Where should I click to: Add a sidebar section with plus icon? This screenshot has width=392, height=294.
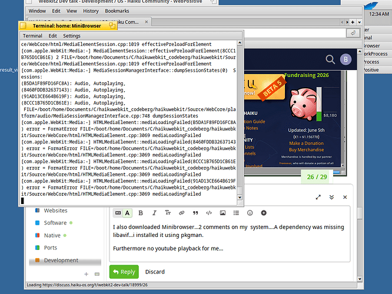(x=87, y=274)
